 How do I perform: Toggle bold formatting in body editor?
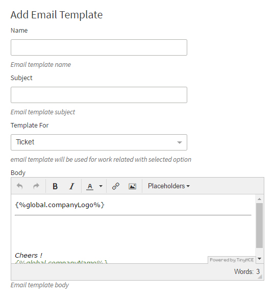pos(55,186)
